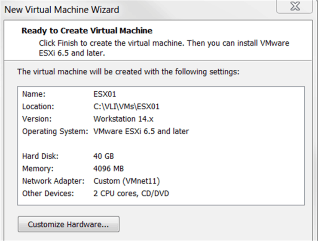318x241 pixels.
Task: Click the 'following settings' summary label
Action: point(128,71)
